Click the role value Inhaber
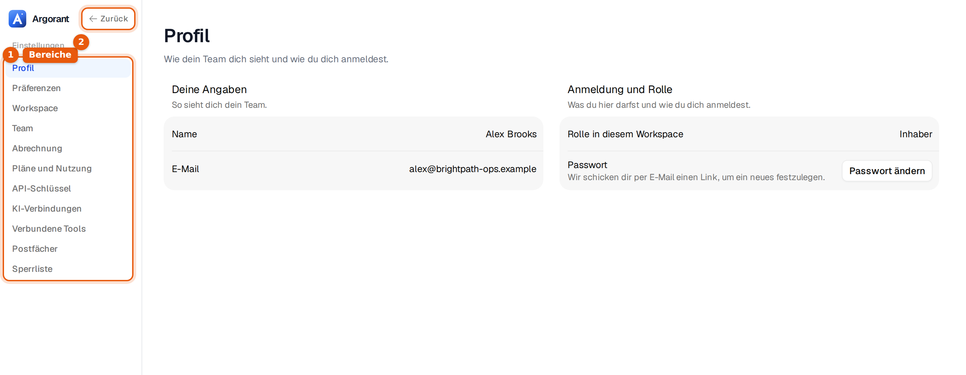966x375 pixels. pyautogui.click(x=915, y=134)
